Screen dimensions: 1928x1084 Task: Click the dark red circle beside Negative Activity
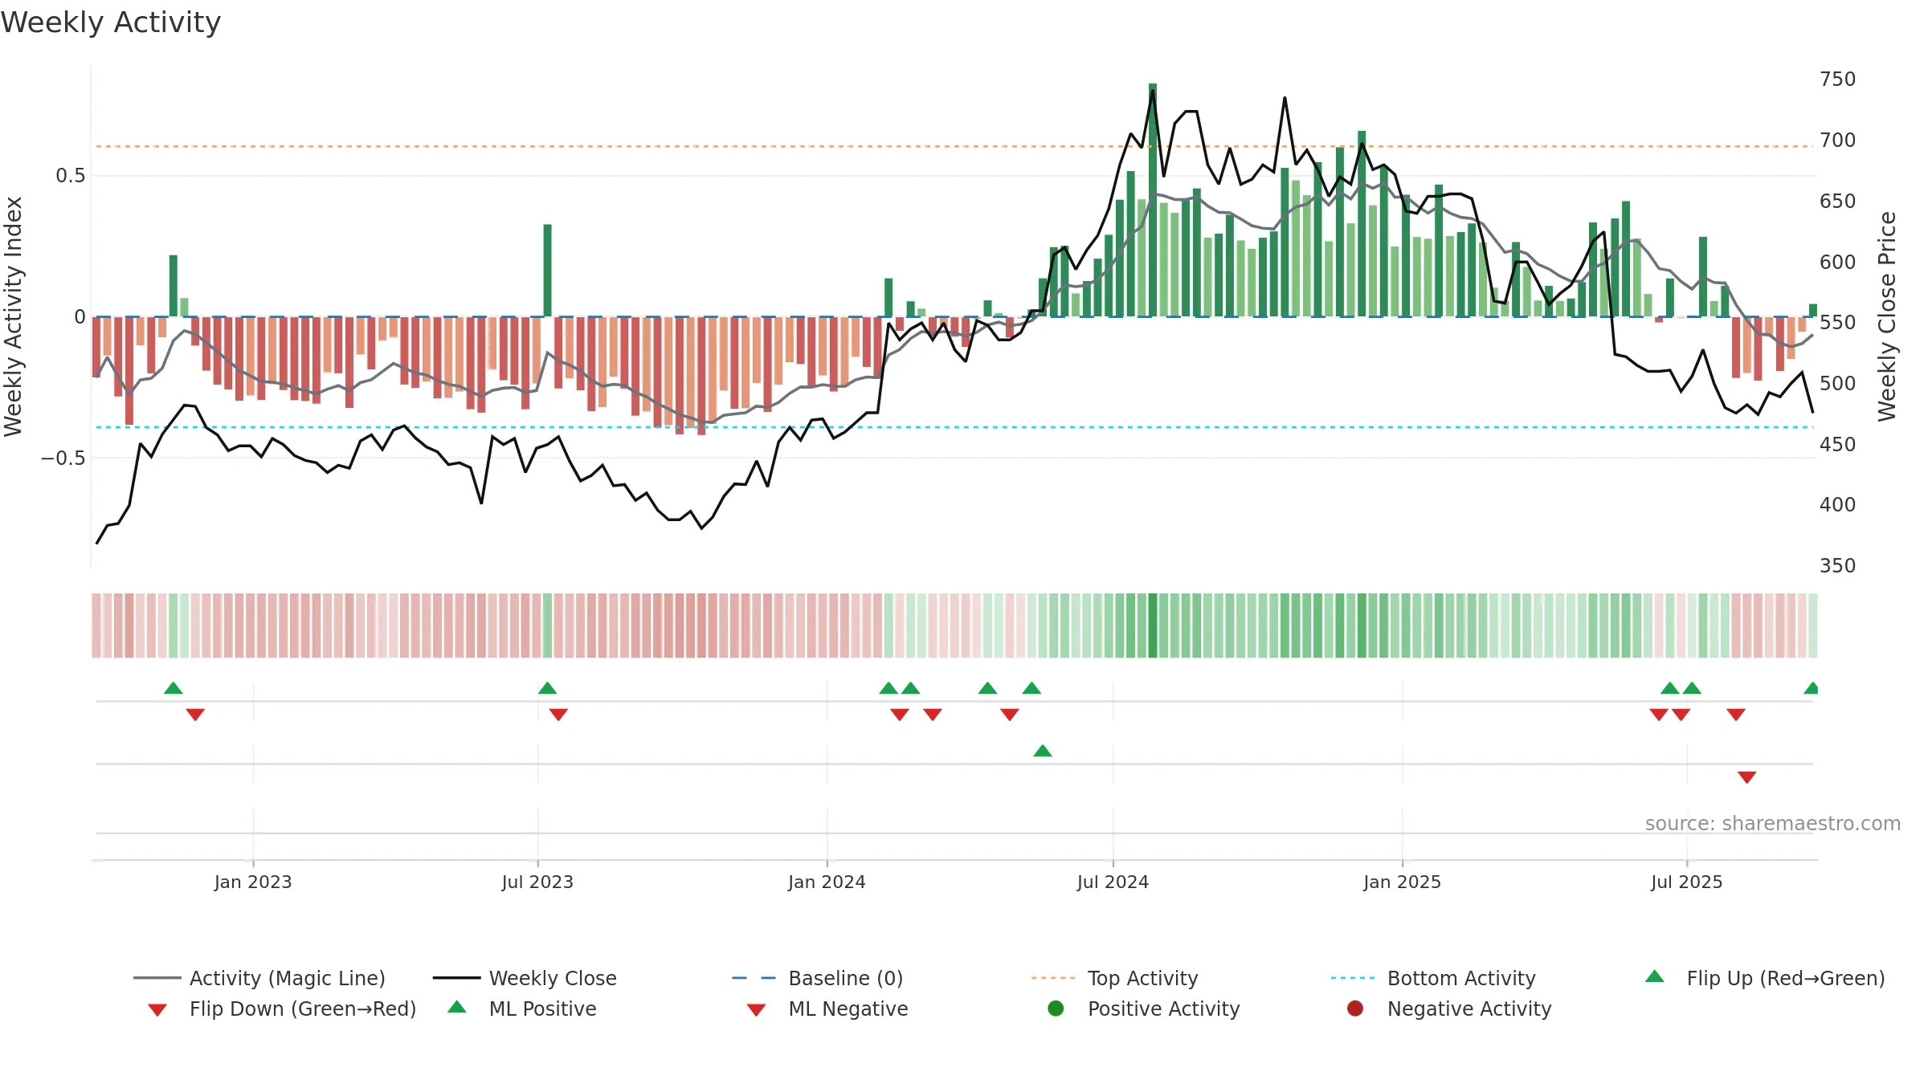(1355, 1009)
